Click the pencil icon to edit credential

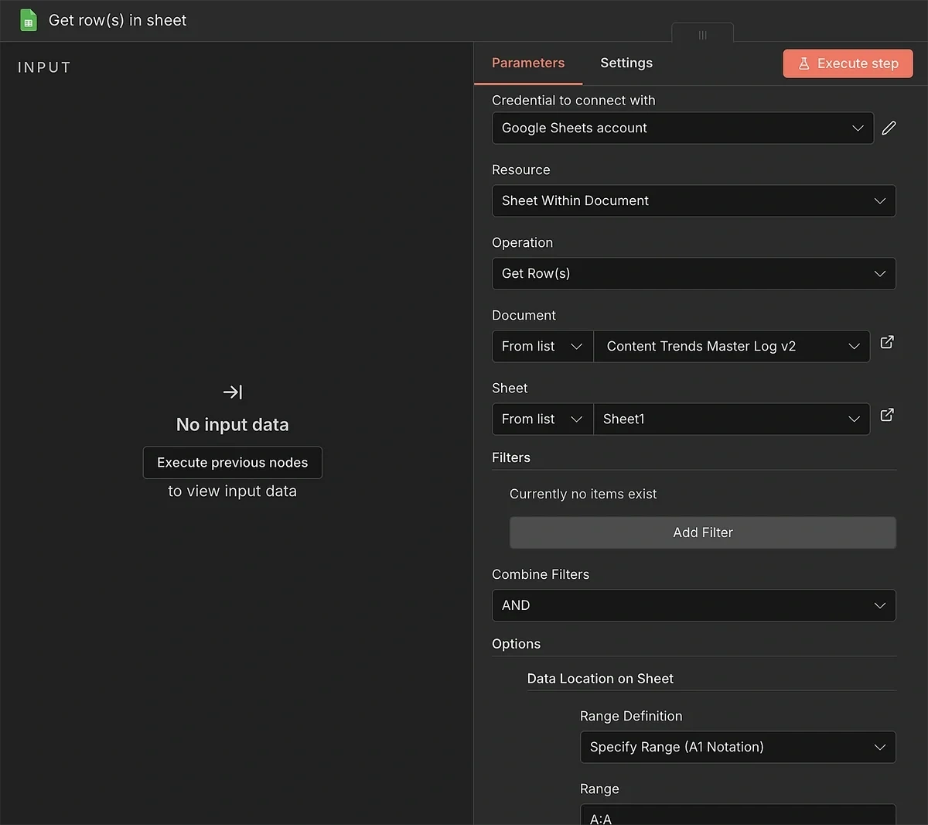coord(889,128)
